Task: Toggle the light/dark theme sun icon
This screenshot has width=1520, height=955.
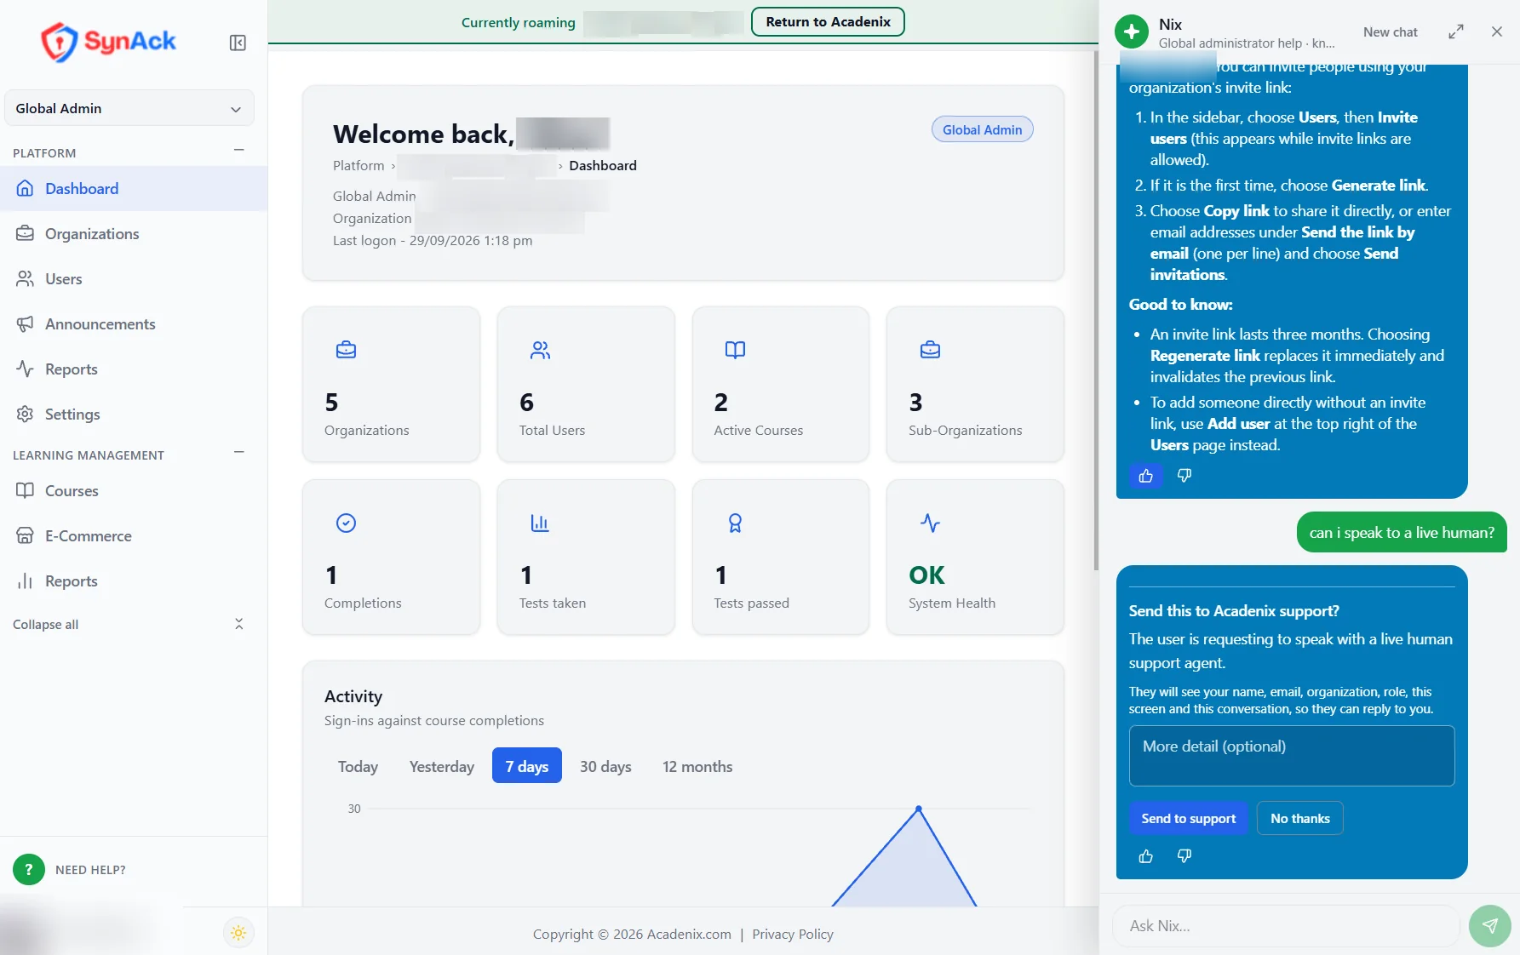Action: pos(238,933)
